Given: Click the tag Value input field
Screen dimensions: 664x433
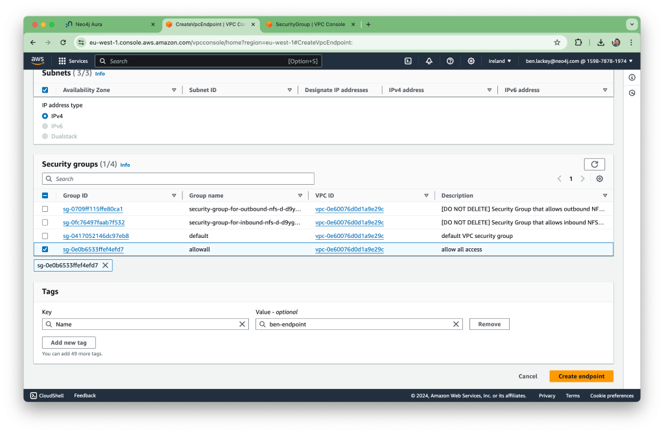Looking at the screenshot, I should click(x=357, y=323).
